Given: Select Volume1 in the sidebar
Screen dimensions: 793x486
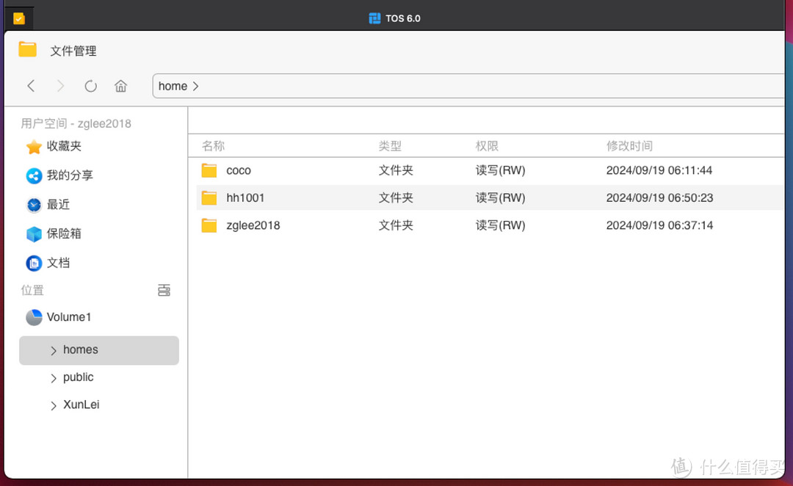Looking at the screenshot, I should click(68, 317).
